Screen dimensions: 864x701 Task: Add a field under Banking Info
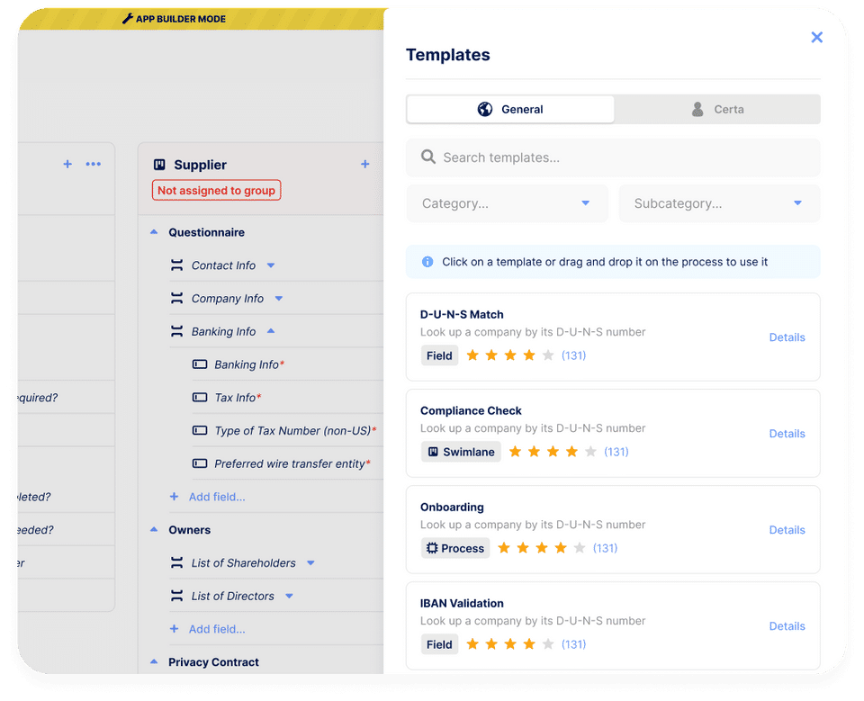(208, 497)
